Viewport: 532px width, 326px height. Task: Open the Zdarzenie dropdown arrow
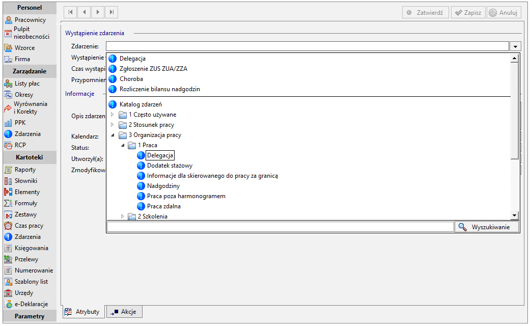pyautogui.click(x=515, y=46)
